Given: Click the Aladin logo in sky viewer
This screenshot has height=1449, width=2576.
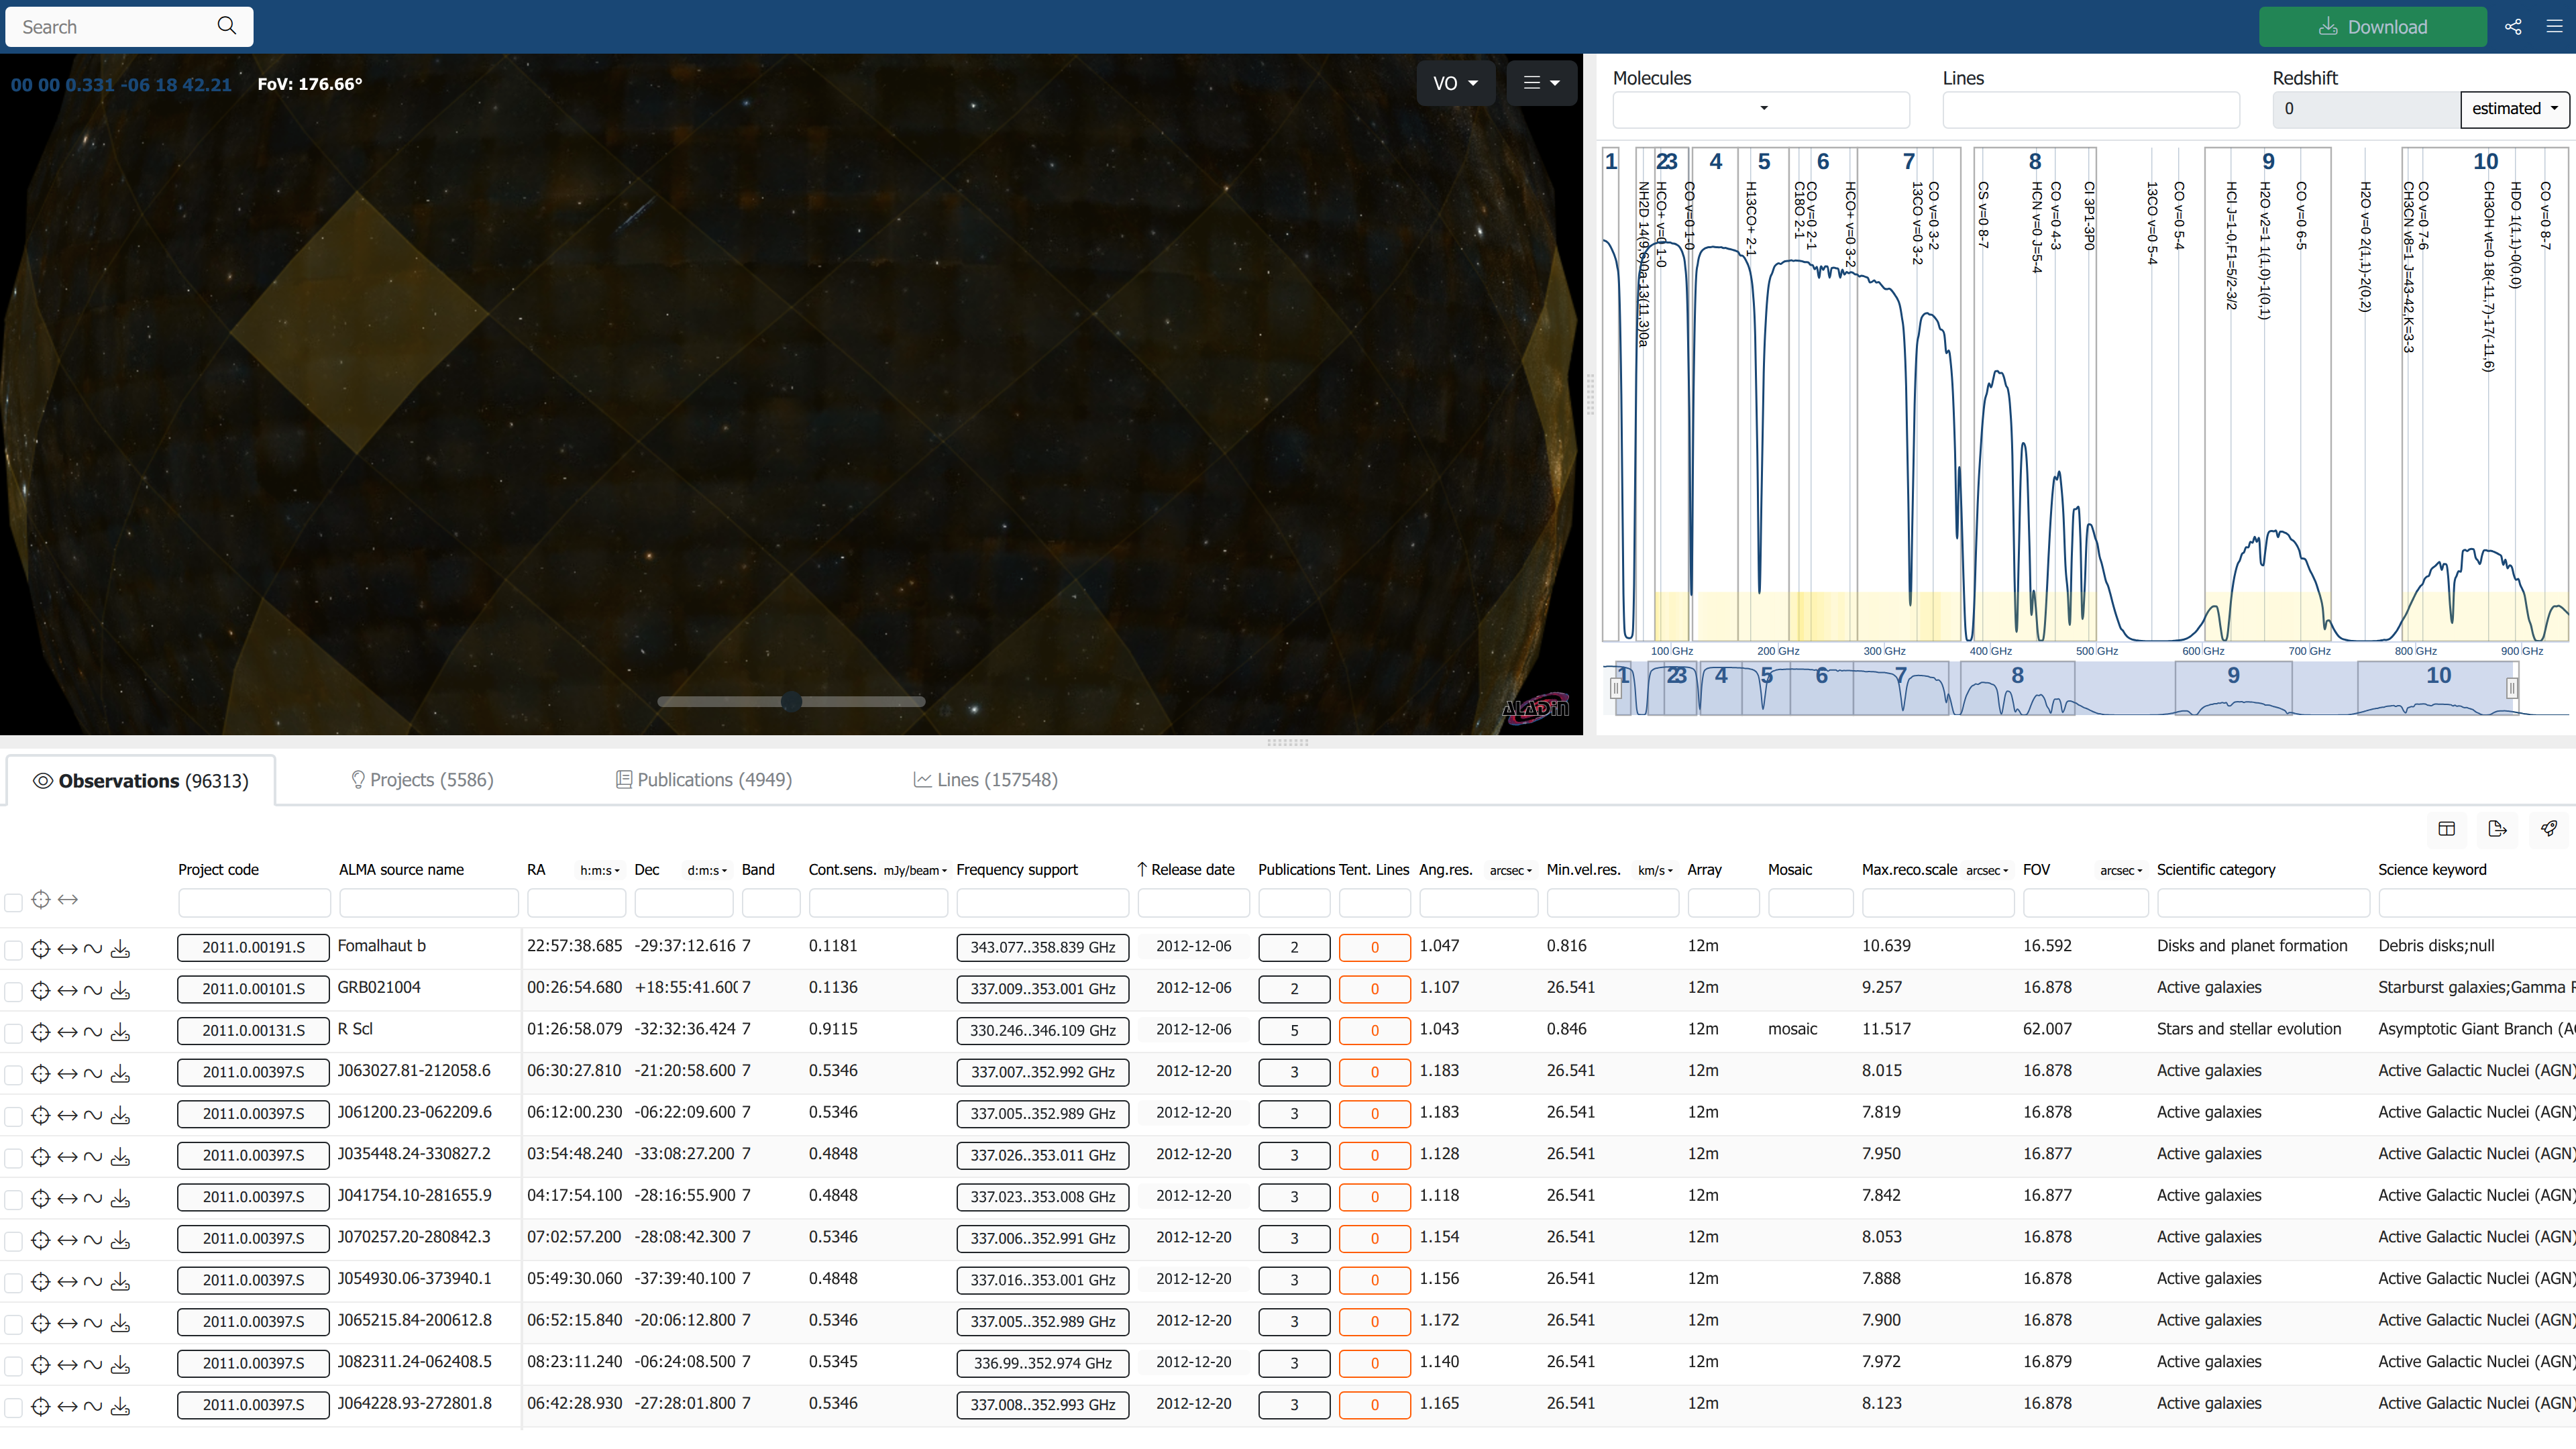Looking at the screenshot, I should coord(1535,708).
